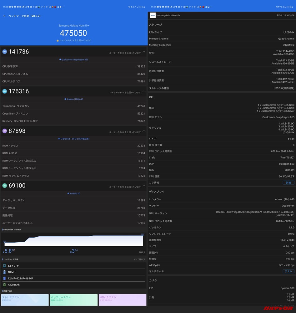The height and width of the screenshot is (313, 296).
Task: Click the battery icon next to 4300 mAh
Action: coord(5,285)
